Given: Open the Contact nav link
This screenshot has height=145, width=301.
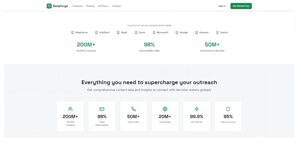Looking at the screenshot, I should (x=117, y=6).
